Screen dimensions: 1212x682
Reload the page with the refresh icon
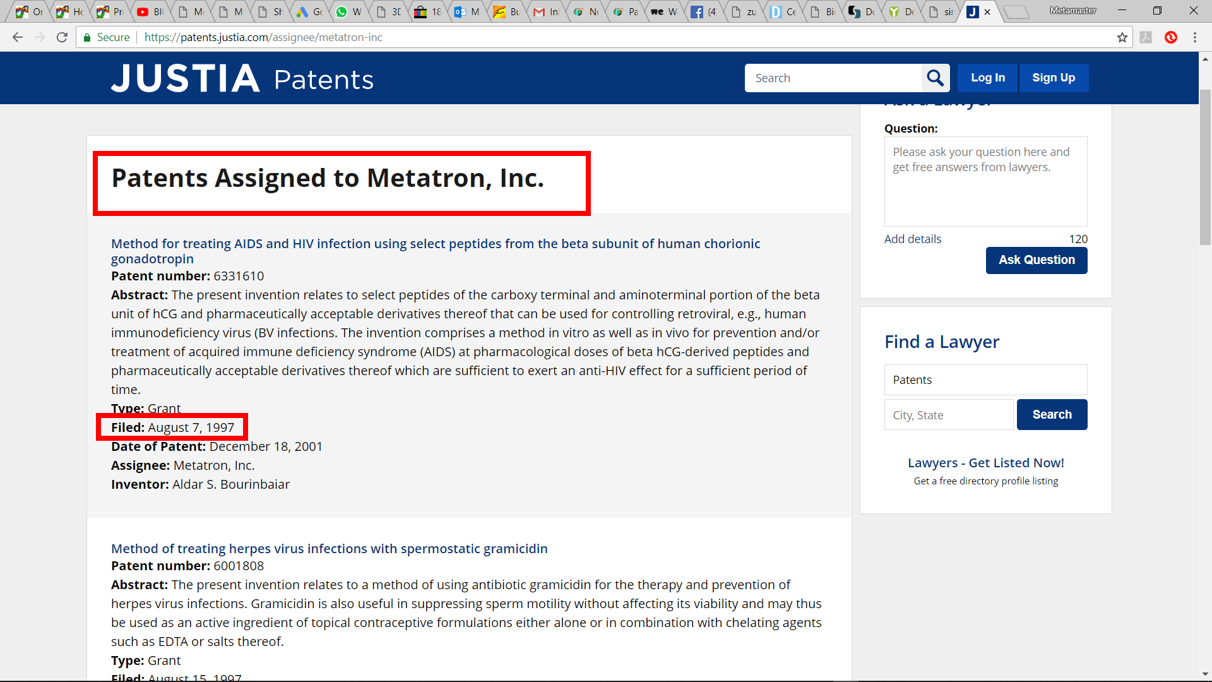tap(62, 38)
